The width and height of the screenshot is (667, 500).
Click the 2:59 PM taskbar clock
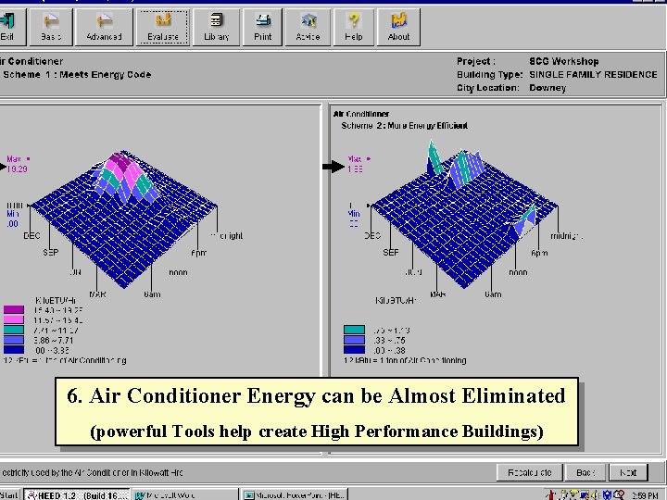click(645, 495)
